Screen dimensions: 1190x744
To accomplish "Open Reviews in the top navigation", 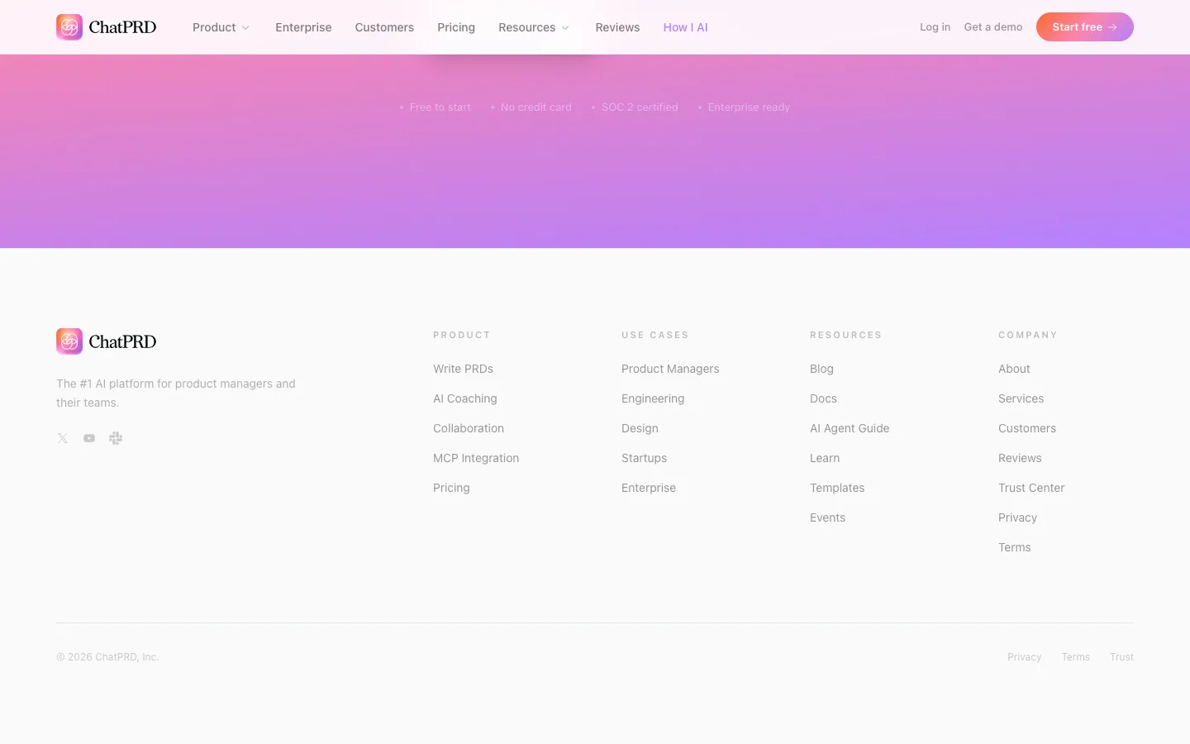I will pos(617,27).
